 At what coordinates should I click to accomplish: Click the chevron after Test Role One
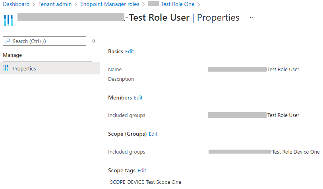(x=199, y=4)
